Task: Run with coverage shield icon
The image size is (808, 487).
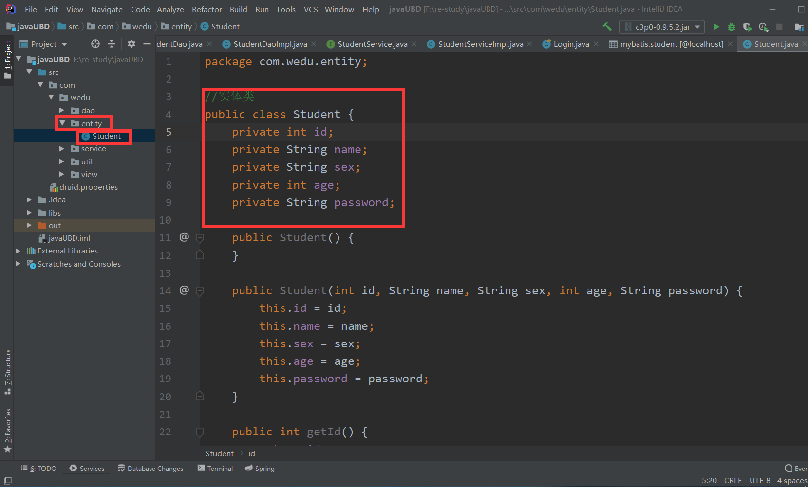Action: 747,27
